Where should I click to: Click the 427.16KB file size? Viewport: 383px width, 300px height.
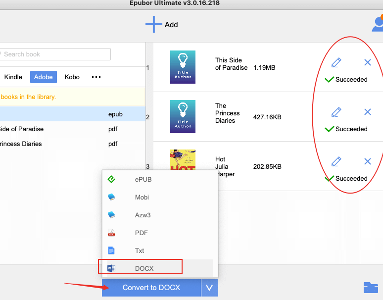click(267, 117)
